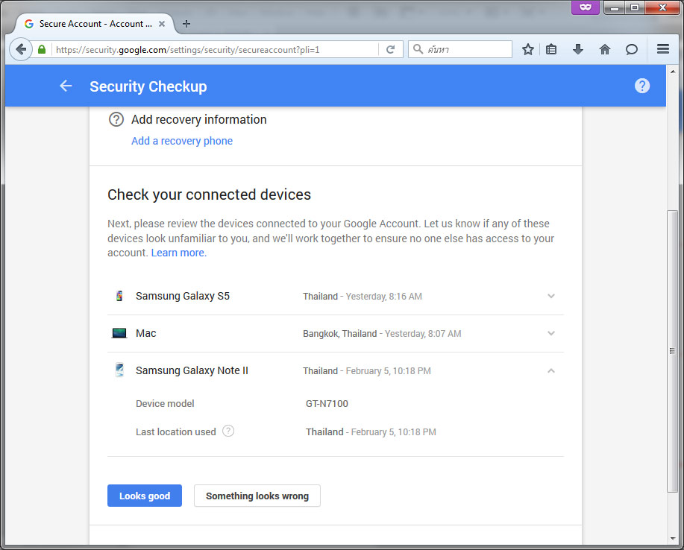This screenshot has height=550, width=684.
Task: Reload the page with the refresh icon
Action: tap(390, 49)
